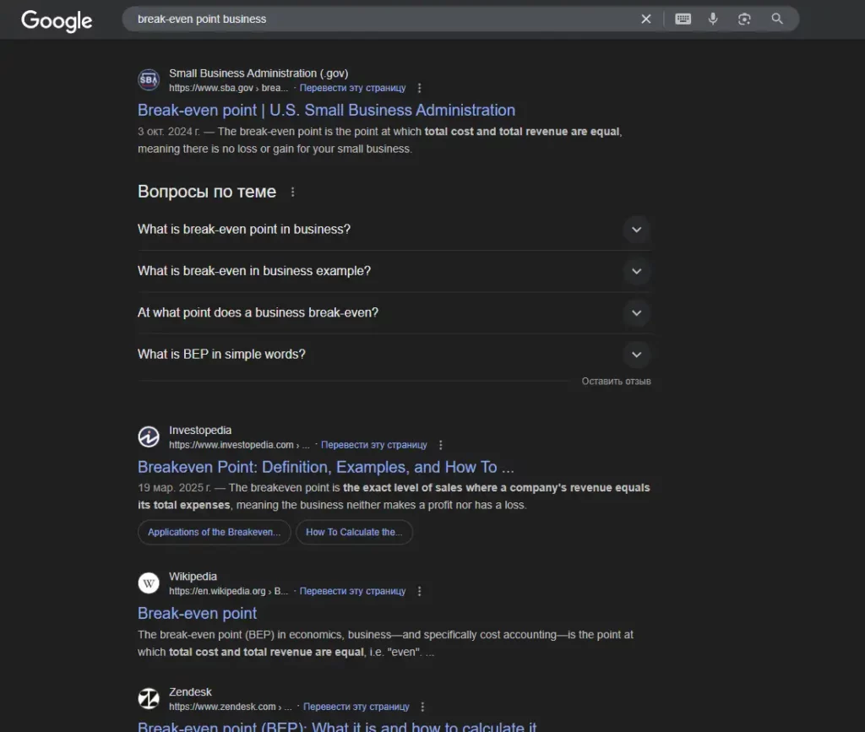The image size is (865, 732).
Task: Click the zendesk.com URL text
Action: (x=230, y=707)
